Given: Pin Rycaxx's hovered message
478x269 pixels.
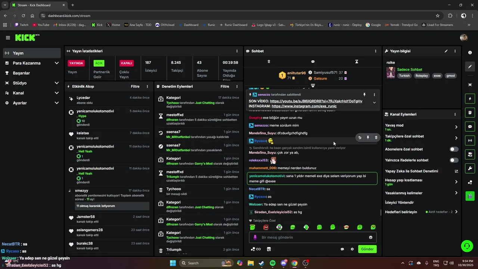Looking at the screenshot, I should click(x=368, y=137).
